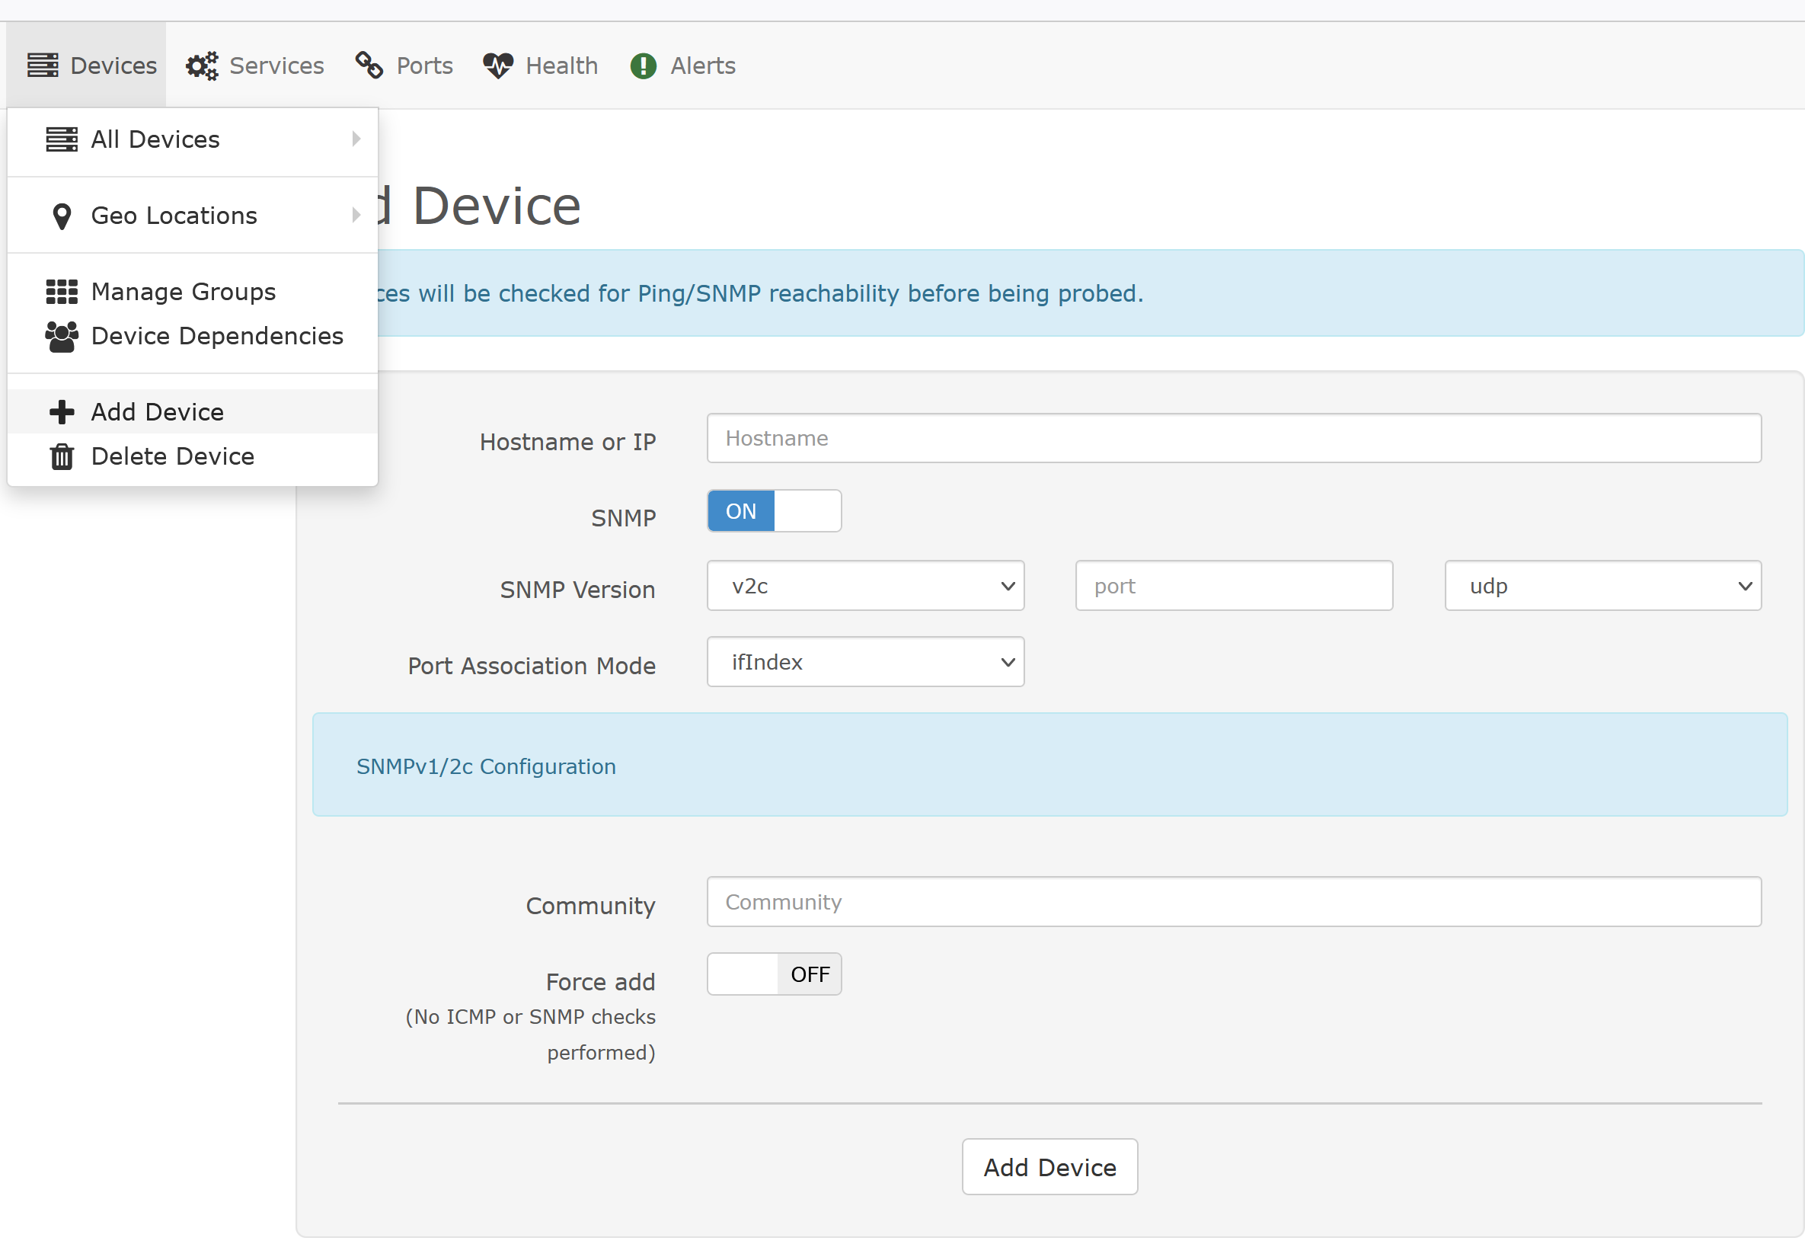The width and height of the screenshot is (1805, 1260).
Task: Click the Health heartbeat icon
Action: click(x=497, y=66)
